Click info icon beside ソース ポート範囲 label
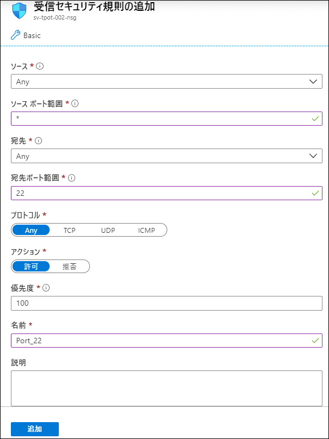329x439 pixels. pyautogui.click(x=75, y=103)
